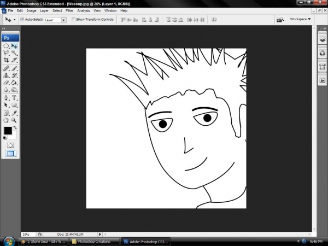
Task: Open the Window menu
Action: (110, 11)
